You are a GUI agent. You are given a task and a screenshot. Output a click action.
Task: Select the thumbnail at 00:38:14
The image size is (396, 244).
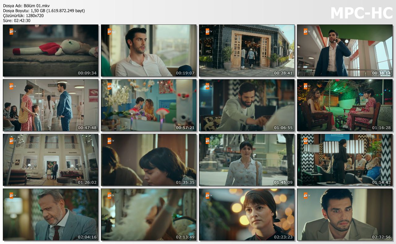[x=345, y=51]
